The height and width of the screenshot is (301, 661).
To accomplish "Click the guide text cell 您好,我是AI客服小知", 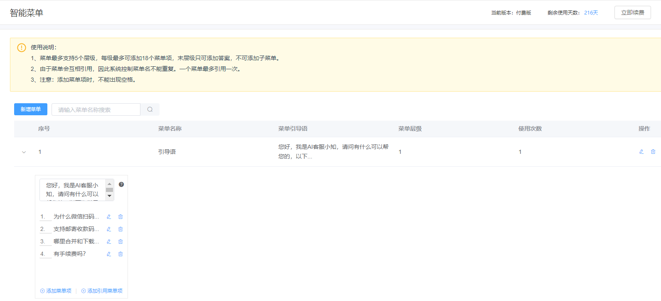I will point(334,152).
